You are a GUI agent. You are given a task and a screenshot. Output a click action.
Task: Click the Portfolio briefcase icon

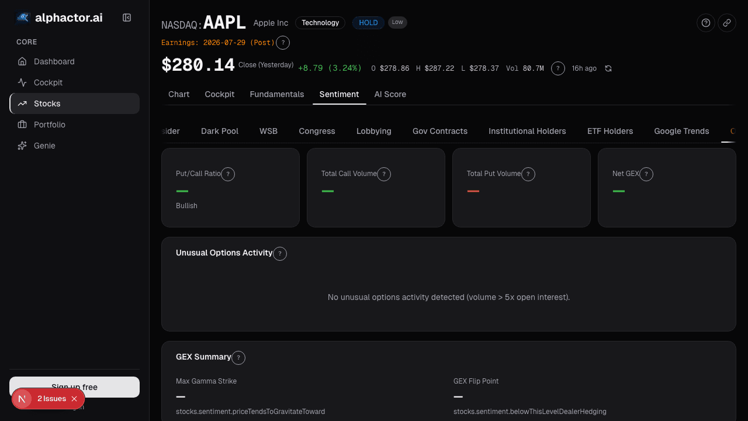(x=22, y=125)
